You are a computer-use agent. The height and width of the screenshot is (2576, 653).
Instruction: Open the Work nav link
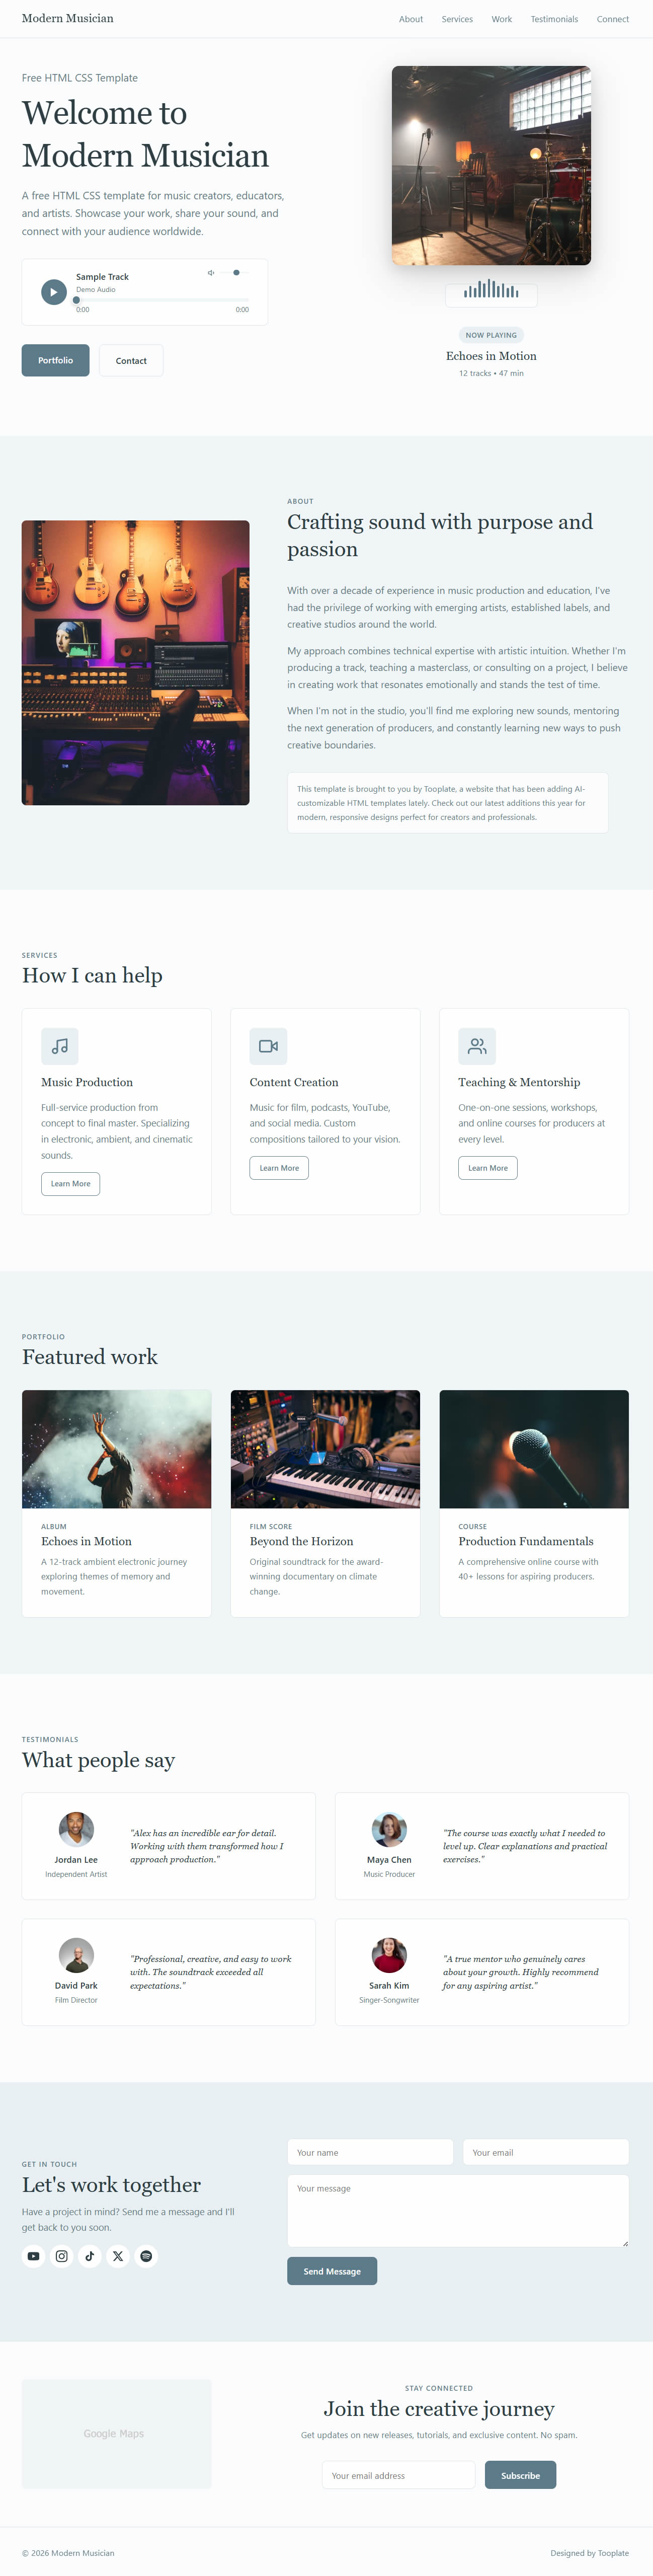click(502, 19)
